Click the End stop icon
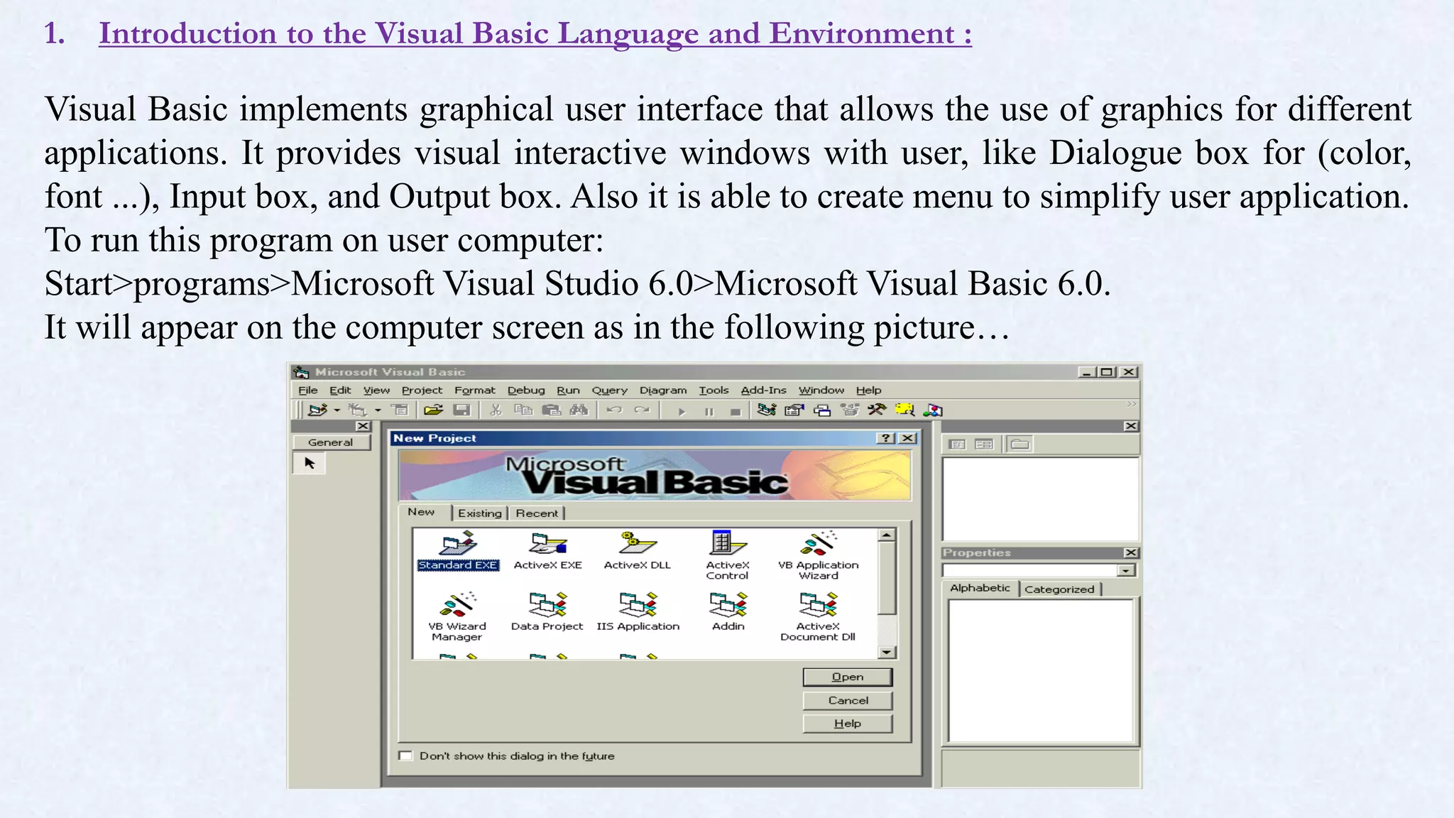 736,411
